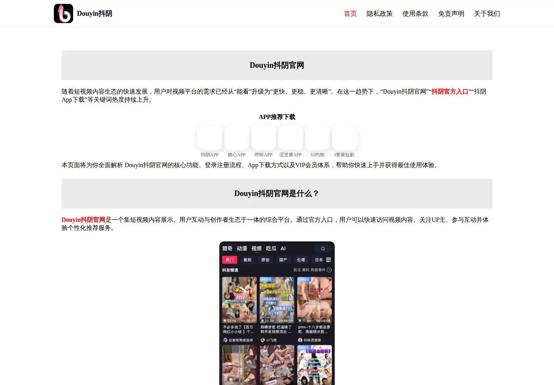The height and width of the screenshot is (385, 554).
Task: Select the AI tab in the phone preview
Action: click(x=283, y=249)
